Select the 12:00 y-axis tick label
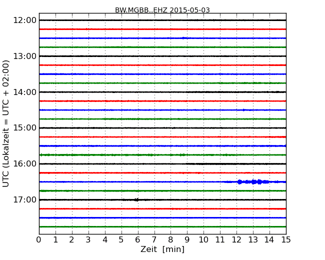Image resolution: width=325 pixels, height=260 pixels. point(24,20)
